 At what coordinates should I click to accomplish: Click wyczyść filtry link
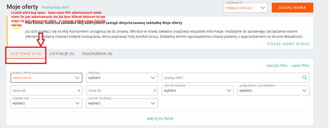point(277,65)
